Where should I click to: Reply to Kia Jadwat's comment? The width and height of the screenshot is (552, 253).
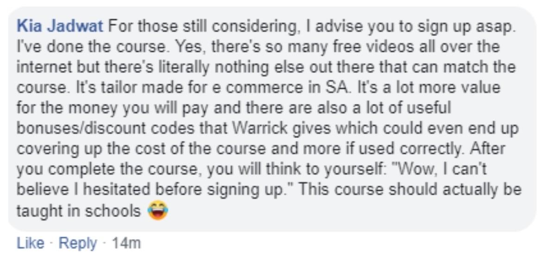[77, 243]
